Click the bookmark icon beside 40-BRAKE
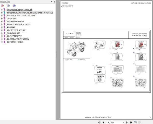 (x=5, y=27)
